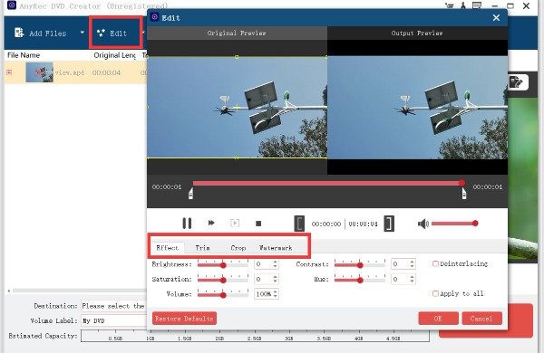
Task: Click the feedback monitor icon in title bar
Action: click(x=477, y=5)
